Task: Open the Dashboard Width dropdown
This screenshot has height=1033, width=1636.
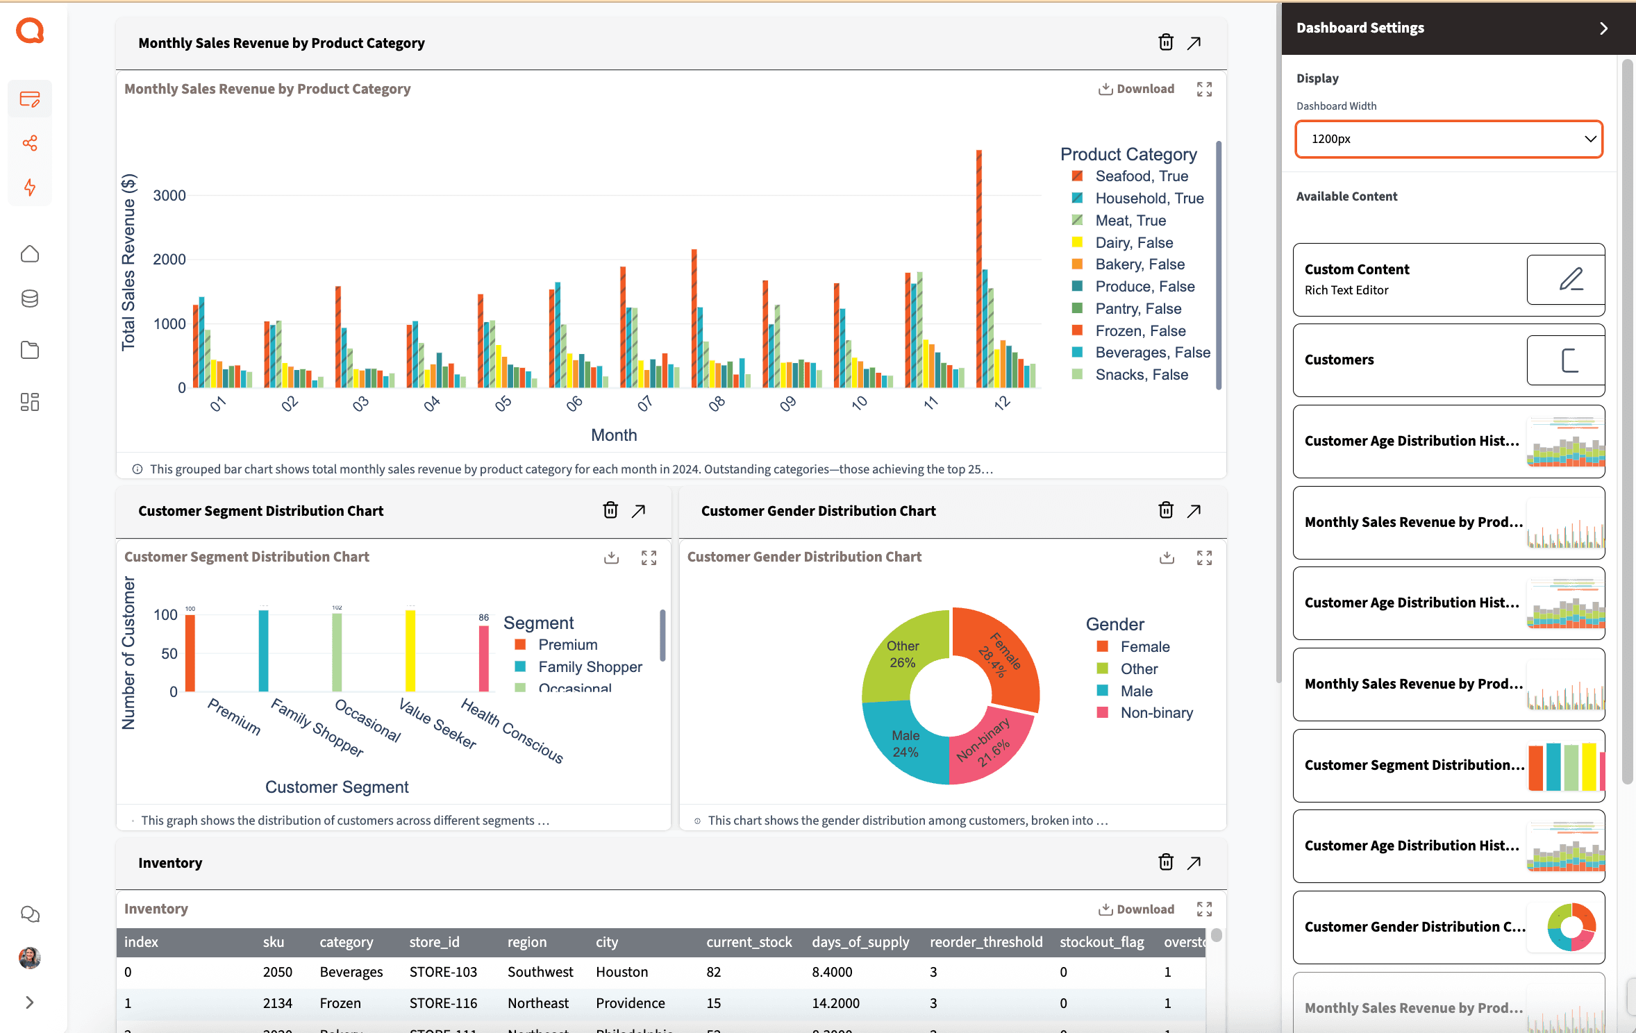Action: [1449, 139]
